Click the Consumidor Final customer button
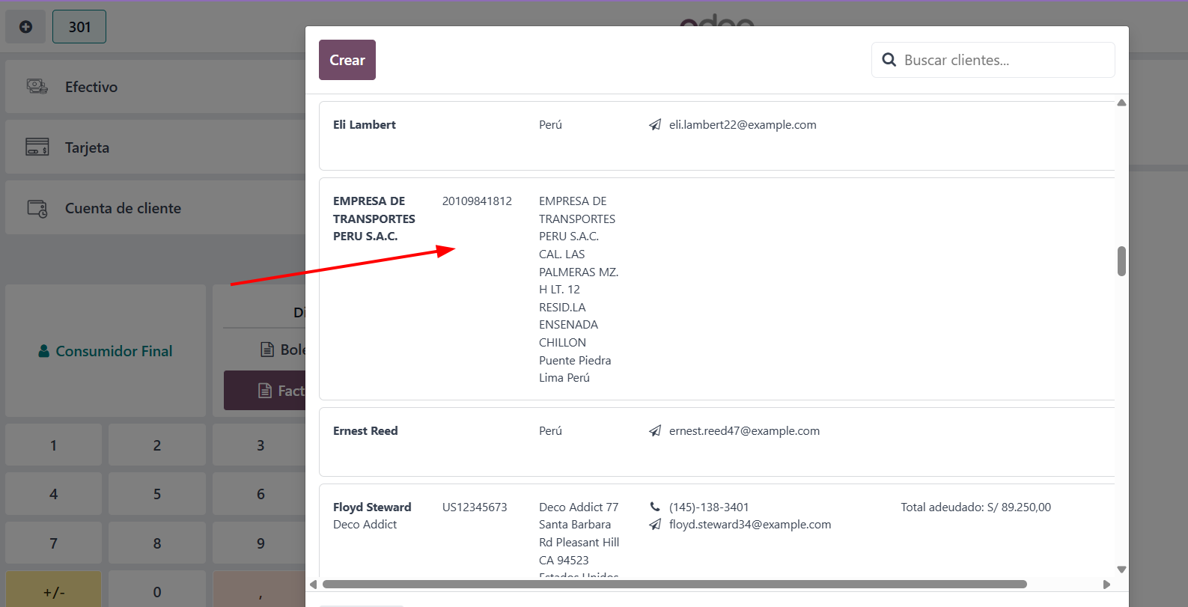The height and width of the screenshot is (607, 1188). click(x=106, y=351)
